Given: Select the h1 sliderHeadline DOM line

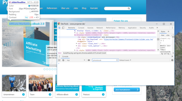Looking at the screenshot, I should pyautogui.click(x=99, y=37).
